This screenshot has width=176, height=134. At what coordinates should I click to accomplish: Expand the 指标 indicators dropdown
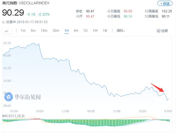[x=120, y=31]
